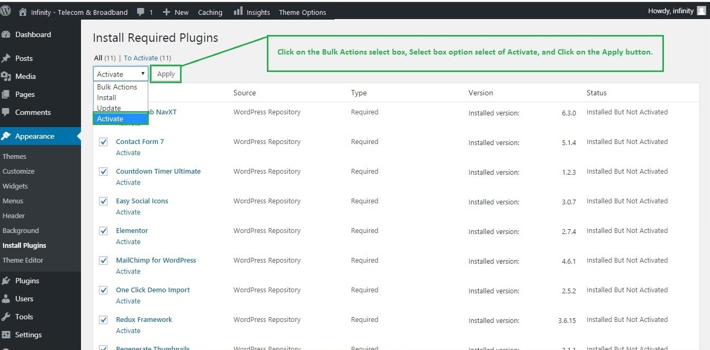Viewport: 710px width, 350px height.
Task: Open the Redux Framework plugin link
Action: [x=144, y=320]
